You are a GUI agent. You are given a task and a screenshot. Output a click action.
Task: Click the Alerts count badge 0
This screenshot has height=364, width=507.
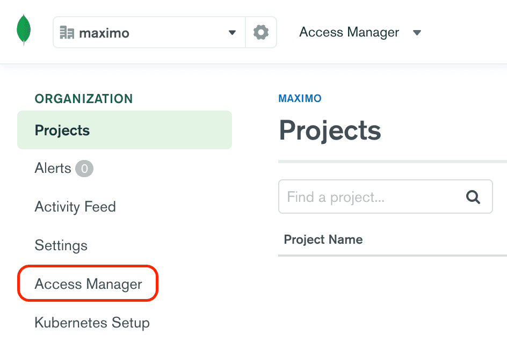84,169
